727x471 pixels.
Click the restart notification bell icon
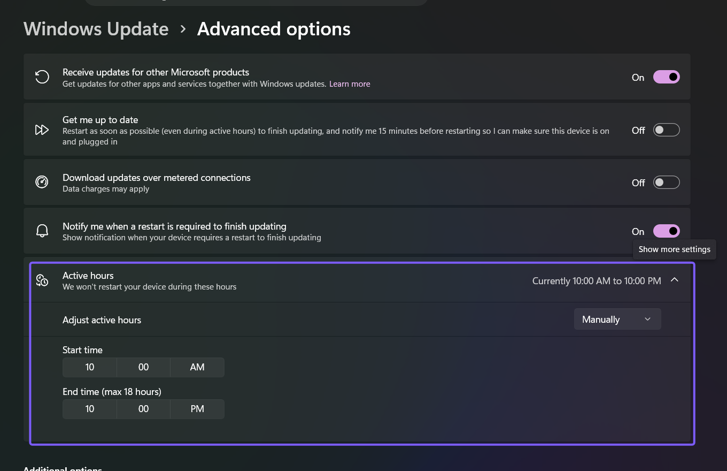[x=42, y=231]
